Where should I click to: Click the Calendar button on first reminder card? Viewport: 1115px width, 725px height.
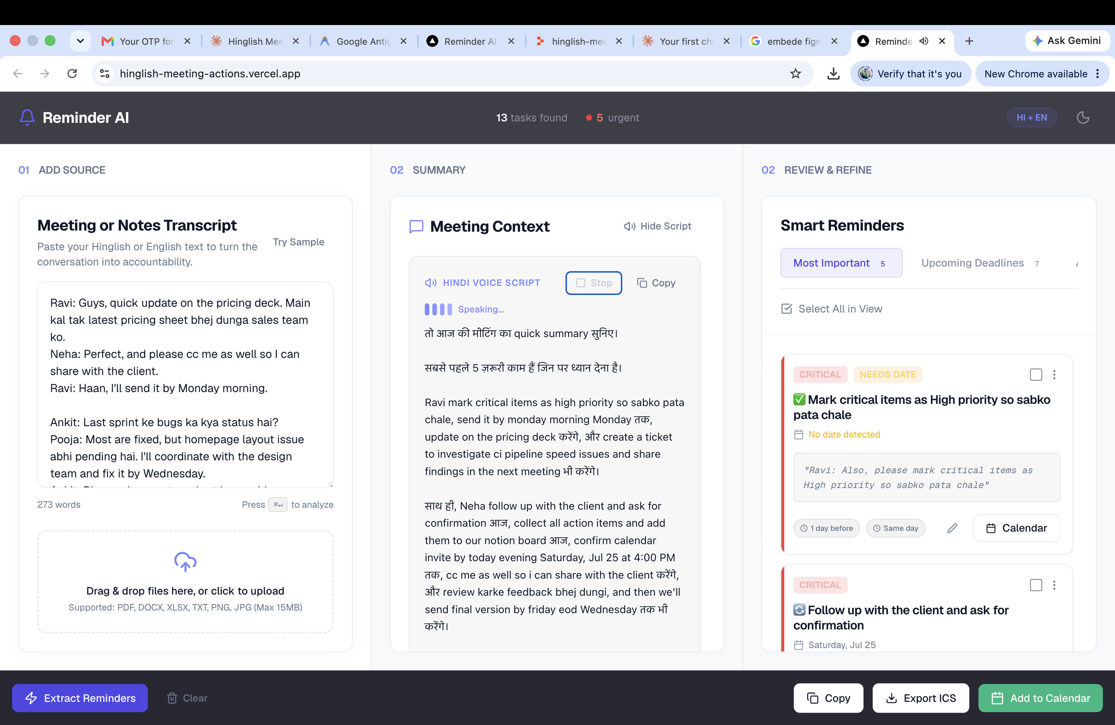pyautogui.click(x=1016, y=528)
